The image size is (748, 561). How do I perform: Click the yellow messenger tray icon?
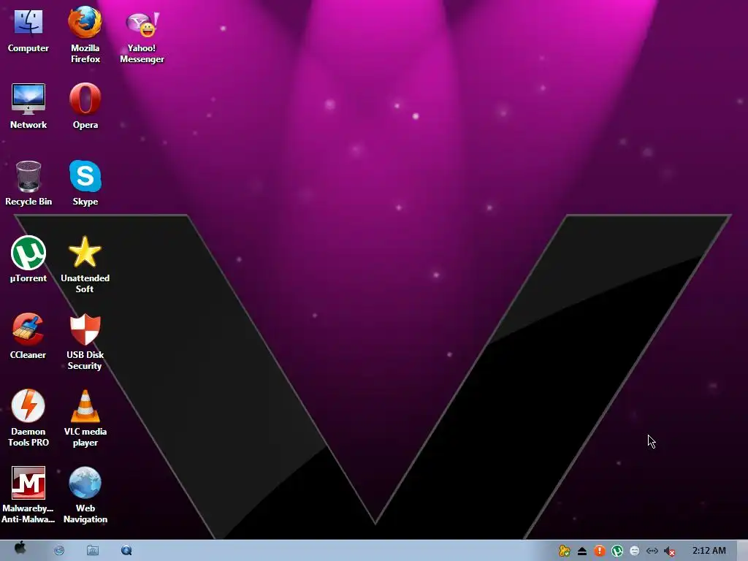pyautogui.click(x=565, y=551)
